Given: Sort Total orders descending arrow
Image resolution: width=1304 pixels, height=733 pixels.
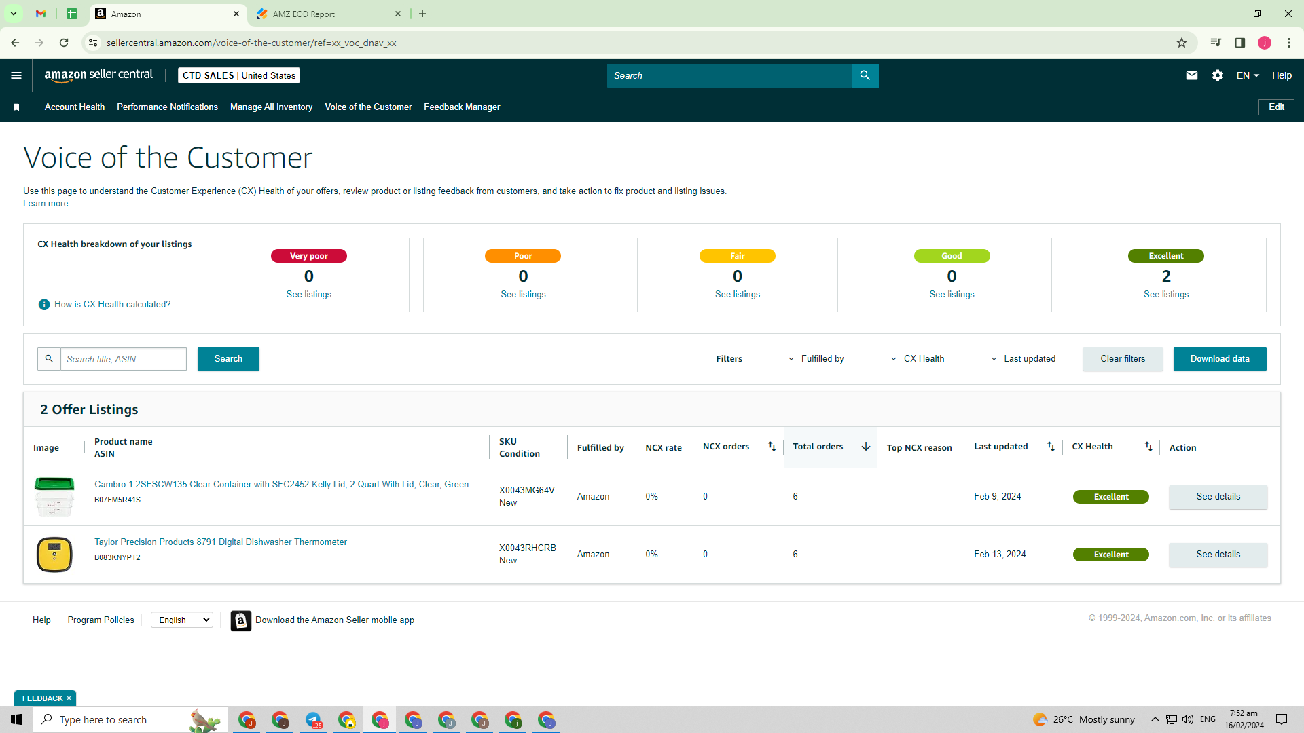Looking at the screenshot, I should click(x=866, y=447).
